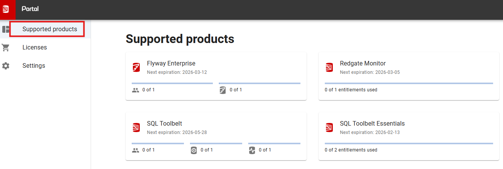The image size is (503, 169).
Task: Click the Redgate Monitor product icon
Action: tap(329, 67)
